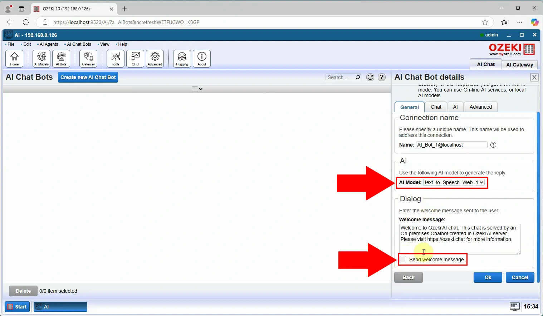Click the Delete button
Screen dimensions: 543x316
[x=23, y=291]
